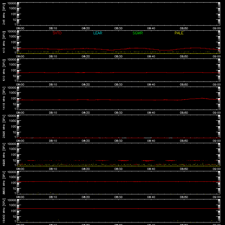Image resolution: width=225 pixels, height=225 pixels.
Task: Click the green SGMR station legend label
Action: [x=138, y=33]
